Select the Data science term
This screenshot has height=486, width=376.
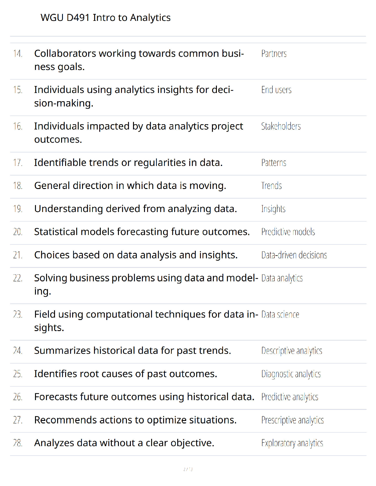pyautogui.click(x=280, y=314)
